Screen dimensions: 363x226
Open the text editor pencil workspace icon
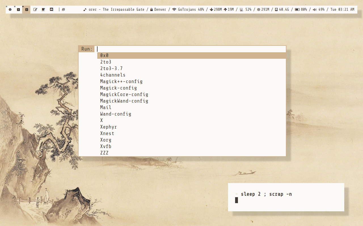(35, 10)
